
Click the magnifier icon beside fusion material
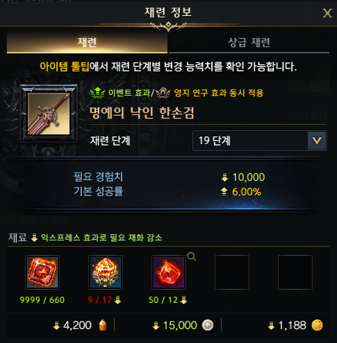click(192, 256)
